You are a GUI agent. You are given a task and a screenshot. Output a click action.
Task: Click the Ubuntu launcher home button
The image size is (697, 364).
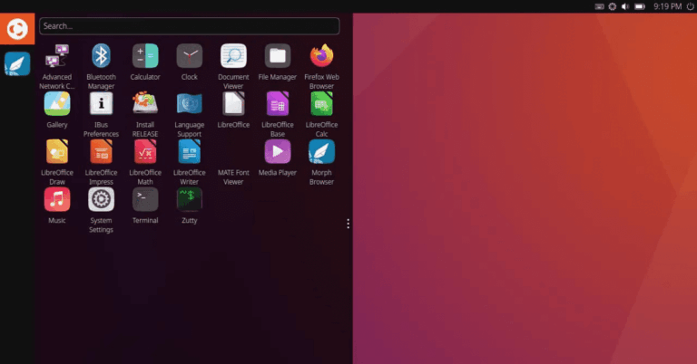[17, 29]
